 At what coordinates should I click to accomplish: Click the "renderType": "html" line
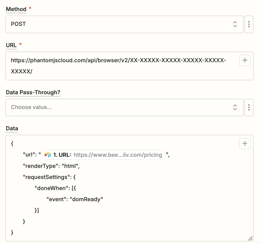(x=51, y=166)
